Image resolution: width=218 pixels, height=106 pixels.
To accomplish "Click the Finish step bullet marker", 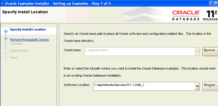I will (x=6, y=59).
